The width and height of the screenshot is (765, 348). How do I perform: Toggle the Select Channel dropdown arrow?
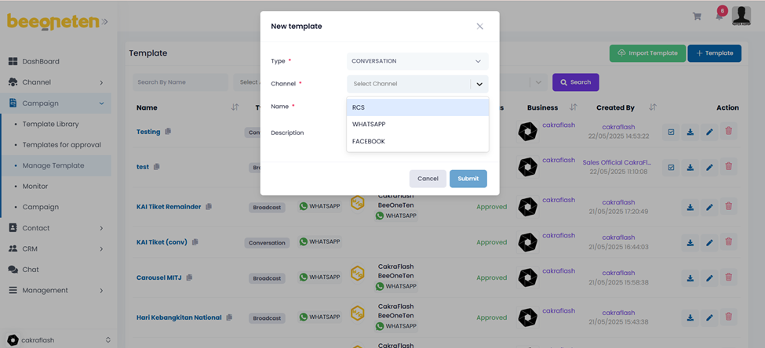pyautogui.click(x=479, y=84)
